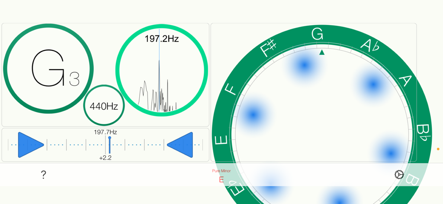Select the F# note on the wheel
The width and height of the screenshot is (443, 204).
[x=269, y=48]
